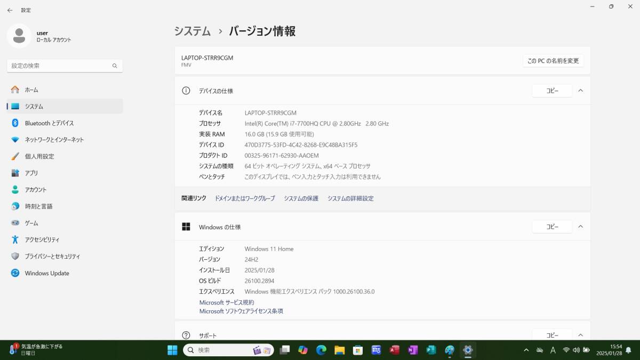640x360 pixels.
Task: Open the Windows Start menu
Action: (x=173, y=350)
